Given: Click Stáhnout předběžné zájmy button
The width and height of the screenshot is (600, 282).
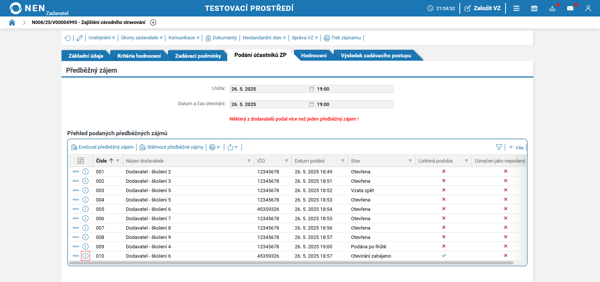Looking at the screenshot, I should point(172,147).
